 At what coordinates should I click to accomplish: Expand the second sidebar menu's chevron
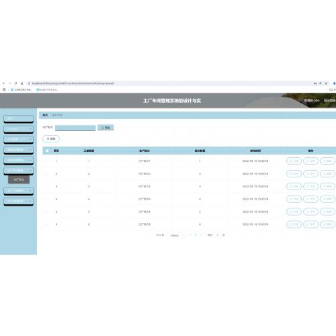(30, 129)
